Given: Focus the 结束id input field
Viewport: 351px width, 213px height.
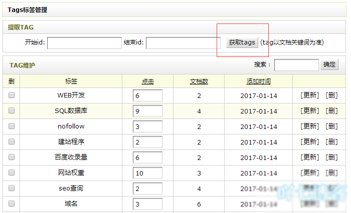Looking at the screenshot, I should pyautogui.click(x=183, y=43).
